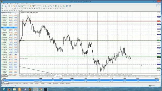
Task: Select the vertical line drawing tool
Action: click(x=8, y=8)
